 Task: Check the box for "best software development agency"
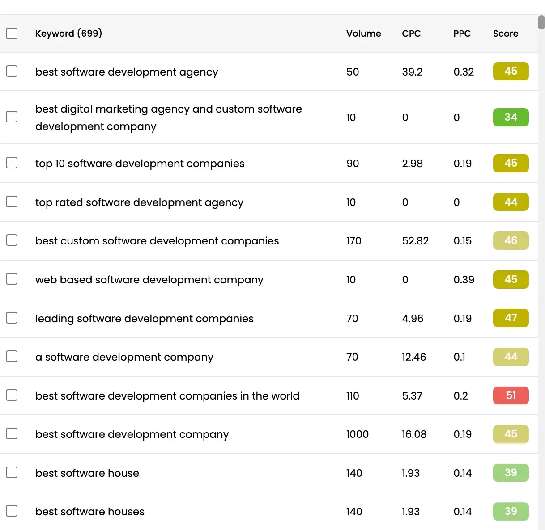pyautogui.click(x=12, y=72)
